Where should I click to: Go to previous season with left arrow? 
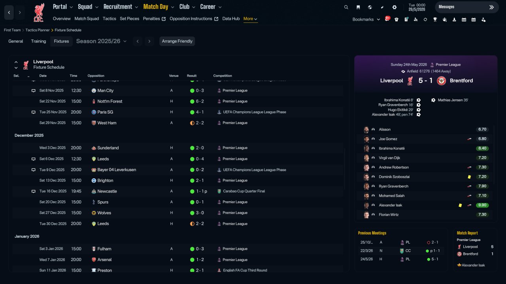[x=138, y=41]
